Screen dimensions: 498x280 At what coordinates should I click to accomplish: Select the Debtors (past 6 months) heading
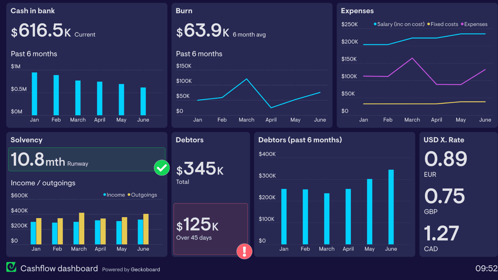click(300, 140)
